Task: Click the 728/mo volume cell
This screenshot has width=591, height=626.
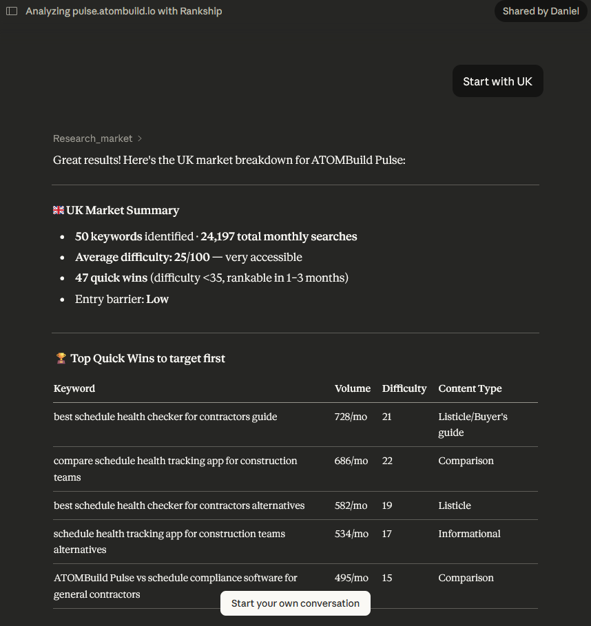Action: click(x=351, y=417)
